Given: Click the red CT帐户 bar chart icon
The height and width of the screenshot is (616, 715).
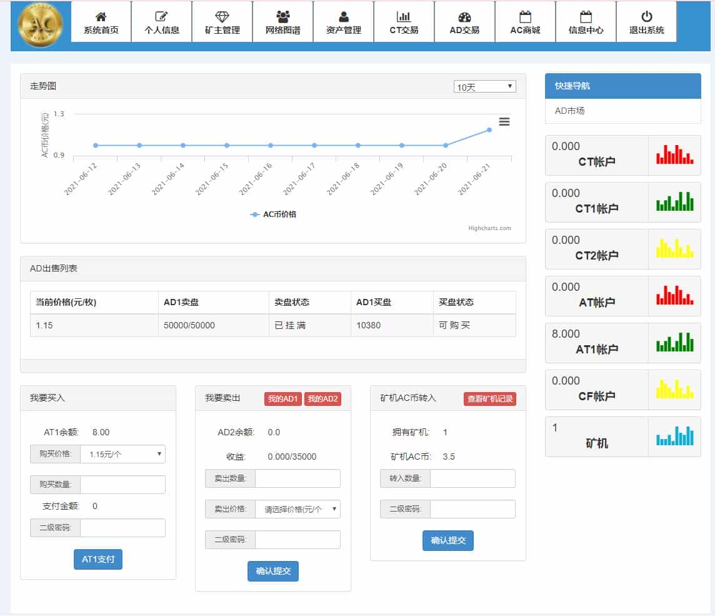Looking at the screenshot, I should (674, 155).
